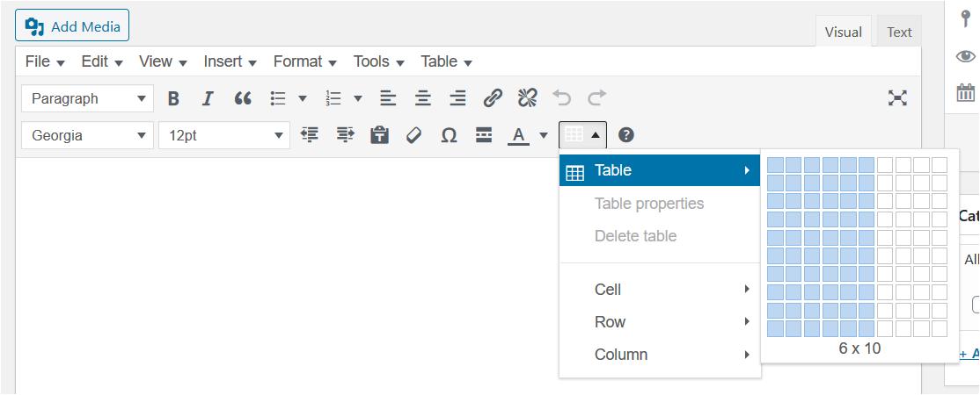Enable fullscreen distraction-free mode

pyautogui.click(x=897, y=98)
